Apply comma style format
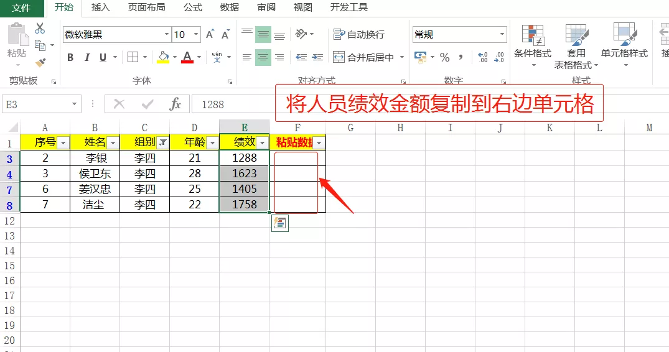 461,57
